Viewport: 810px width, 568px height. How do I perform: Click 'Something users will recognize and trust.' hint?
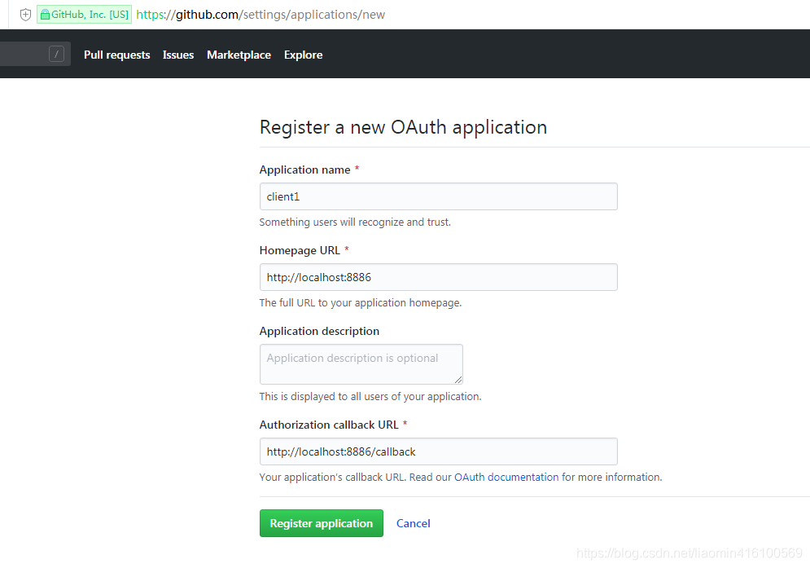[x=355, y=222]
